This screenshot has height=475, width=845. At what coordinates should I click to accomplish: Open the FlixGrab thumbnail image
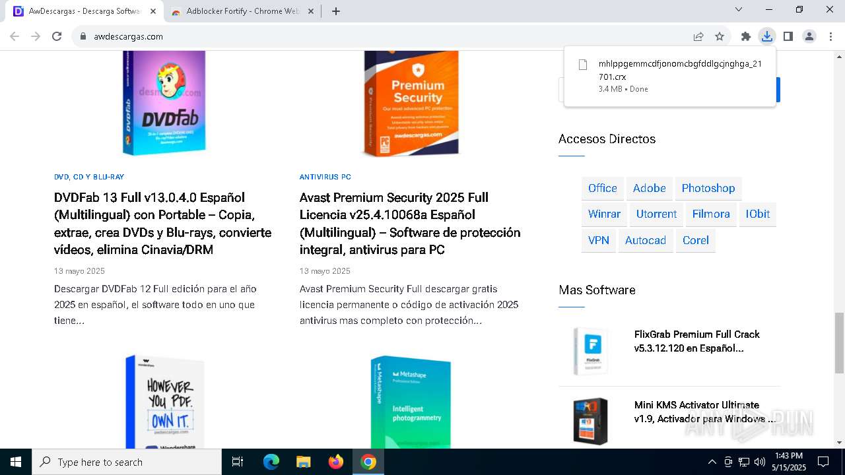(590, 351)
